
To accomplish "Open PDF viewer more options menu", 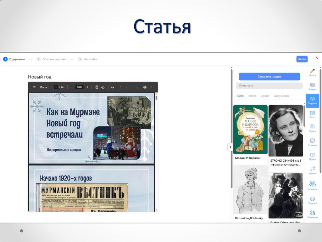I will pyautogui.click(x=152, y=87).
